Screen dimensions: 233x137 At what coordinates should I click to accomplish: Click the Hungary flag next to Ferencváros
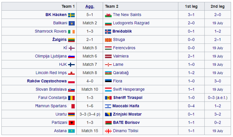(108, 48)
